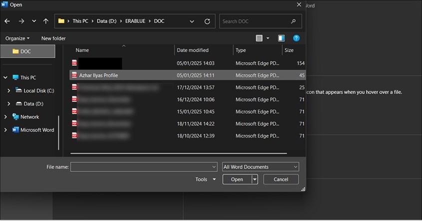Open the File name dropdown arrow
The image size is (422, 221).
[x=214, y=167]
